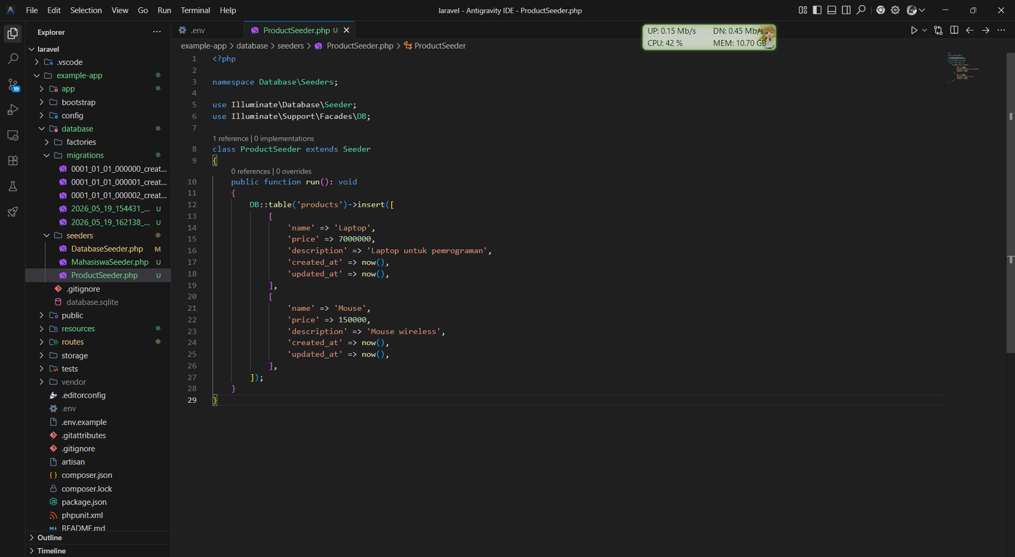The image size is (1015, 557).
Task: Open the Remote Explorer view
Action: tap(13, 135)
